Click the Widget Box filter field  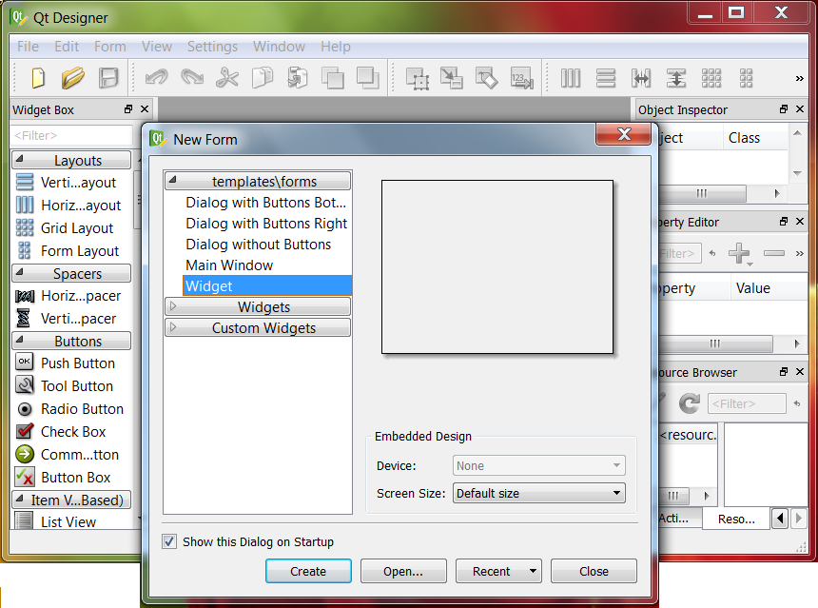(72, 135)
